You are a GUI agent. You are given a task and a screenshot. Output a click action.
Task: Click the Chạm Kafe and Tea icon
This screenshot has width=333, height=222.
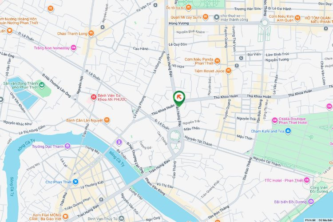[288, 131]
